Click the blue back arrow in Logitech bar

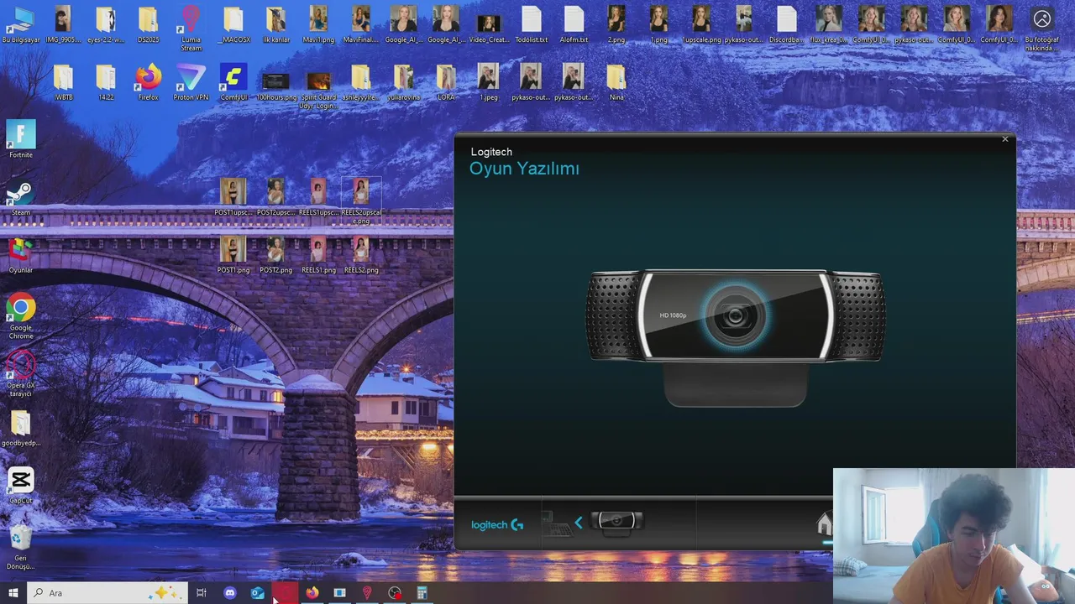click(578, 523)
